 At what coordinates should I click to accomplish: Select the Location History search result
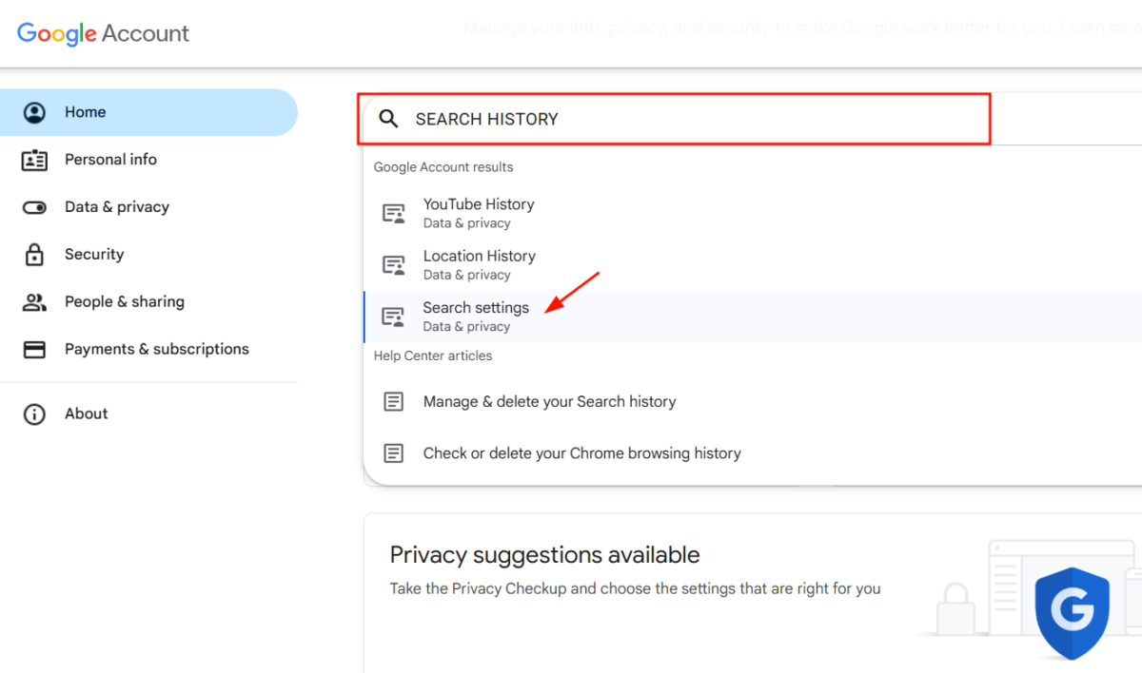(753, 265)
